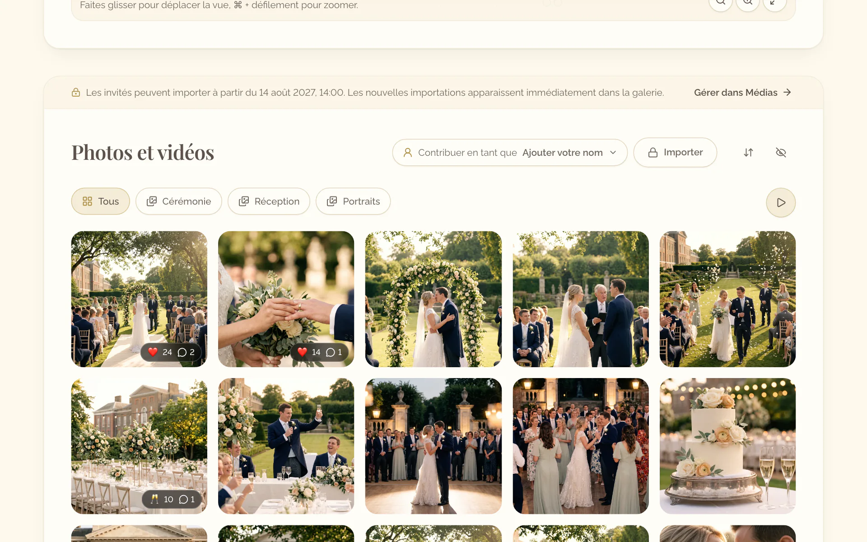867x542 pixels.
Task: Open the 2 comments bubble on the aisle photo
Action: tap(186, 352)
